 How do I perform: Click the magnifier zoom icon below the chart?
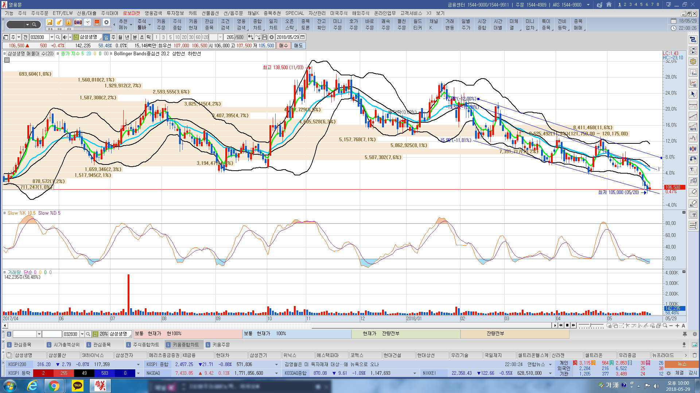(665, 326)
